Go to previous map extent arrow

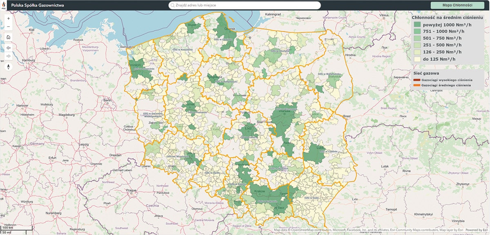pos(9,47)
